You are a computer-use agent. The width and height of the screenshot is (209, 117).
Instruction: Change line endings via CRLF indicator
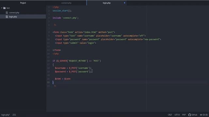pyautogui.click(x=170, y=115)
